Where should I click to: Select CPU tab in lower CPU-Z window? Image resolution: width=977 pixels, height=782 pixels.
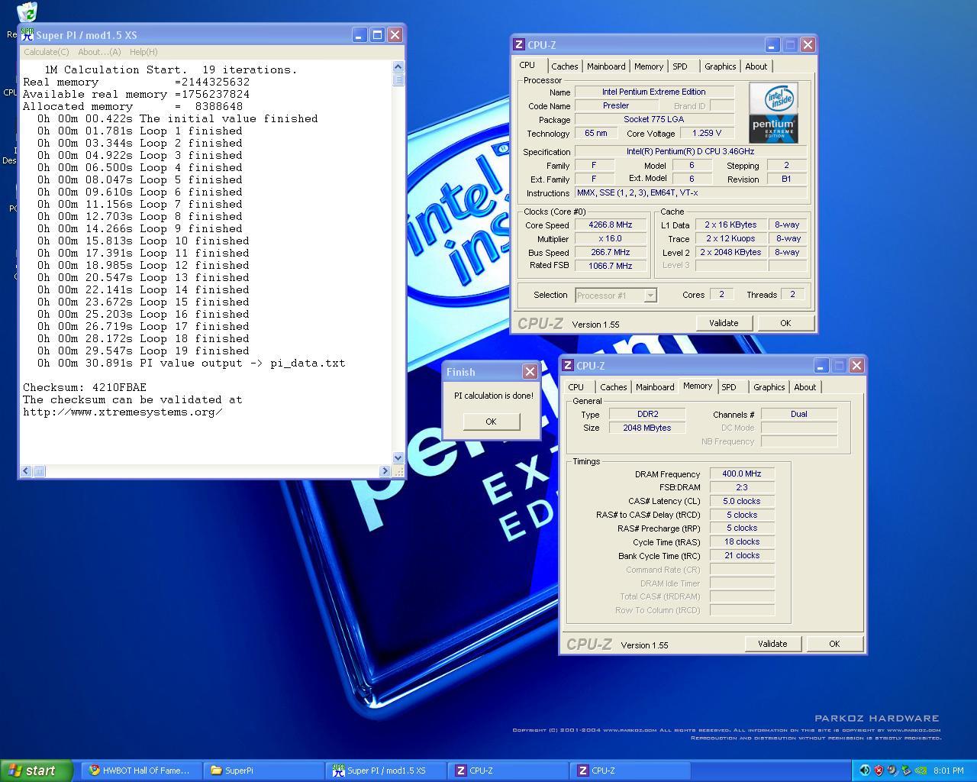pos(576,387)
